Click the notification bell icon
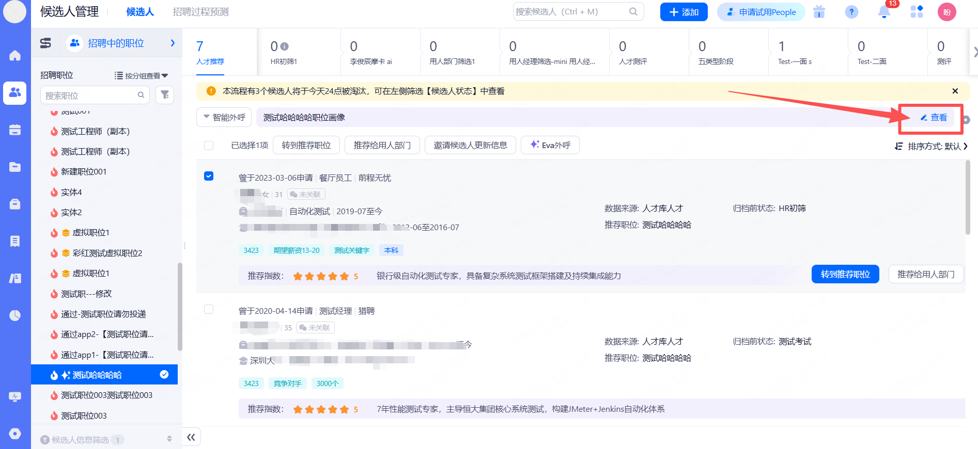The image size is (978, 449). click(884, 12)
